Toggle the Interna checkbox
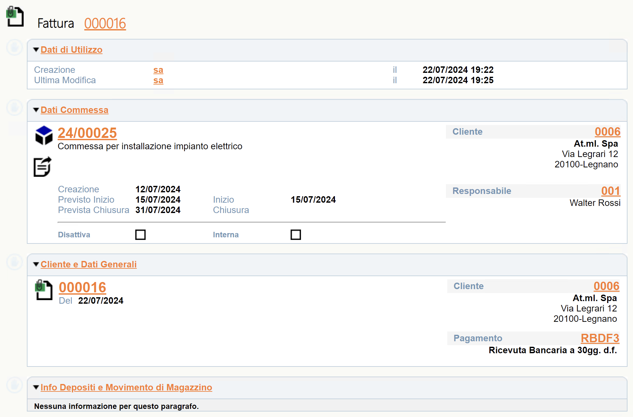This screenshot has width=633, height=417. (296, 234)
